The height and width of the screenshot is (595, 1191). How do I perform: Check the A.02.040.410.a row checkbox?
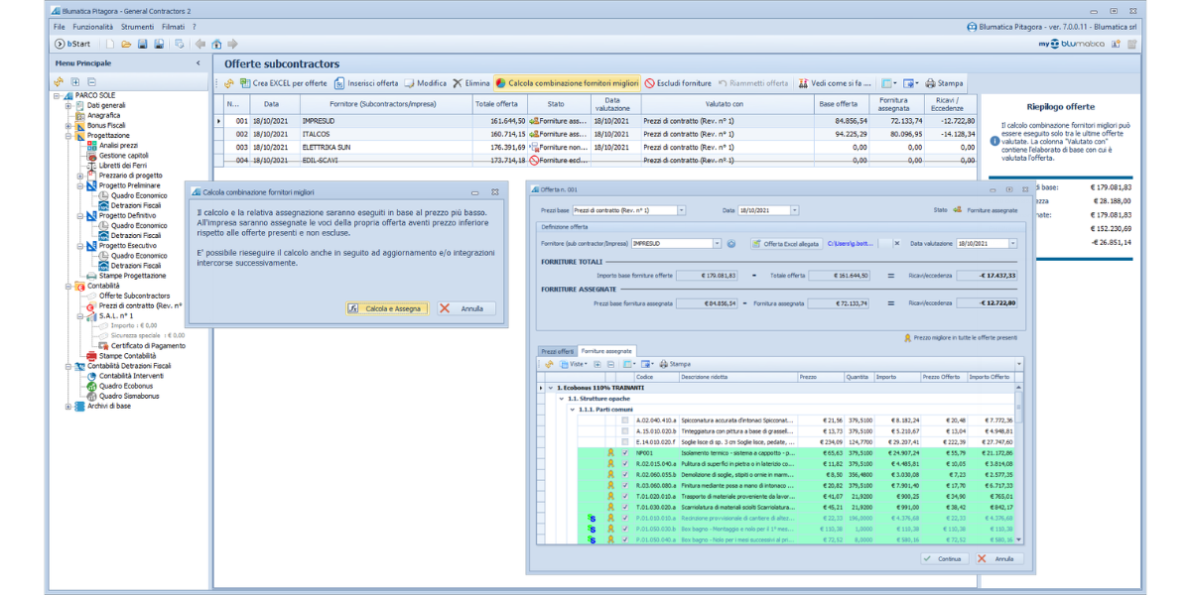point(624,420)
